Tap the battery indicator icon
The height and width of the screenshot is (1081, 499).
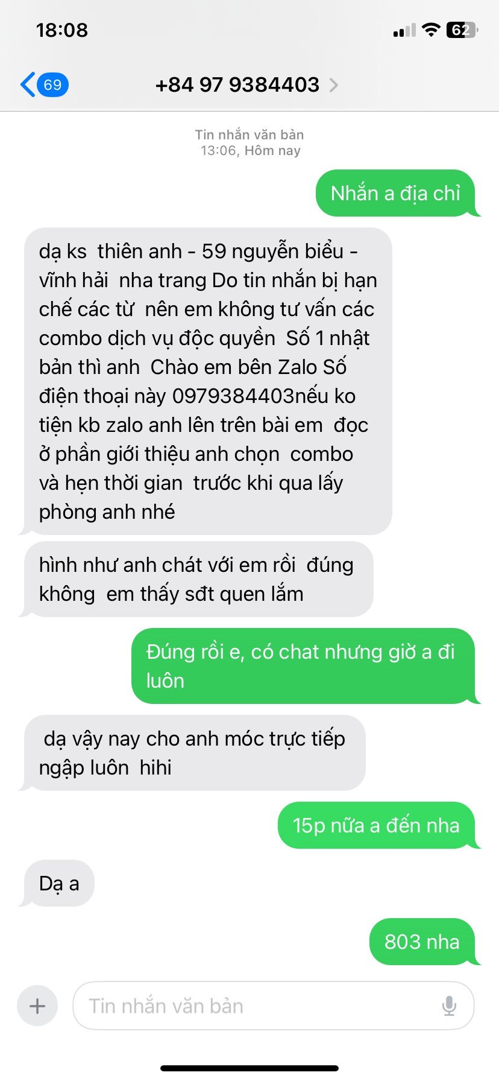click(462, 30)
